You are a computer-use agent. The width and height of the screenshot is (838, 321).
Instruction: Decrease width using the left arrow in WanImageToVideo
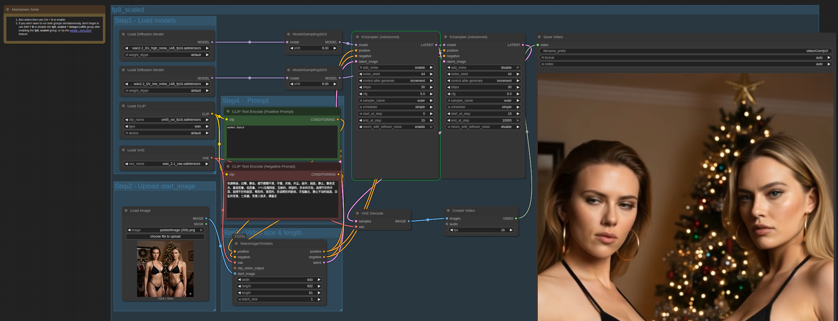(x=239, y=280)
